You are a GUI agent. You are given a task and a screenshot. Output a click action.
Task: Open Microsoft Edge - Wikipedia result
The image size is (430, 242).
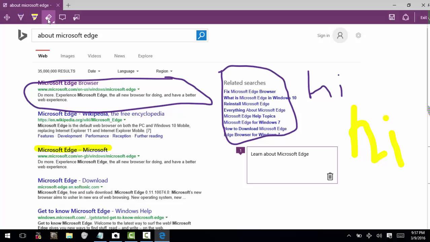pyautogui.click(x=101, y=114)
